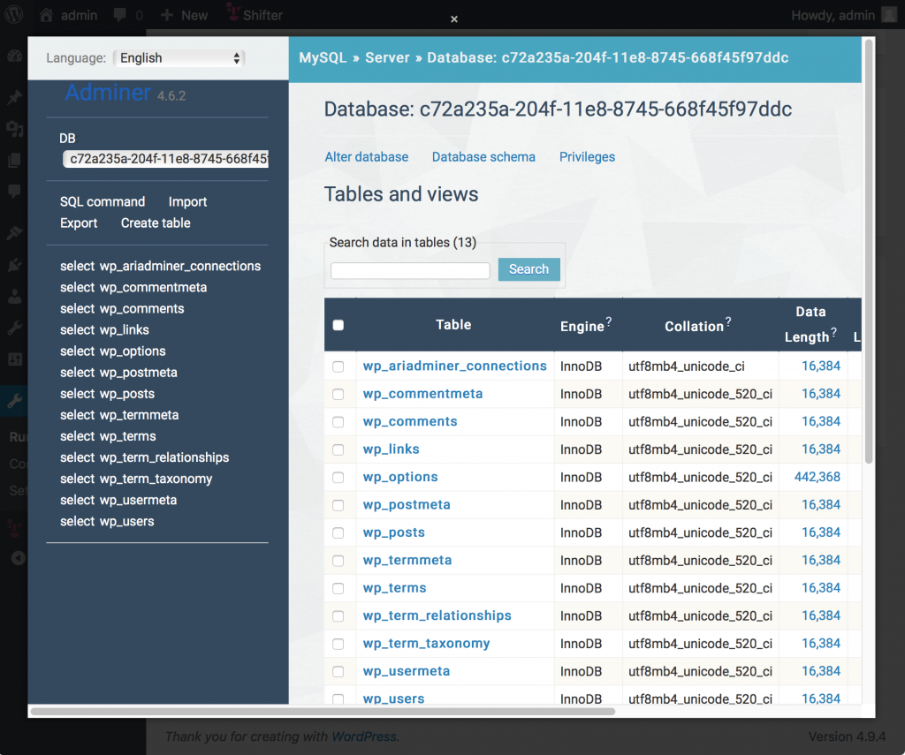Check the wp_comments row checkbox
This screenshot has height=755, width=905.
[x=338, y=422]
